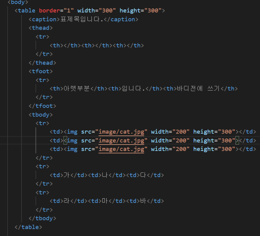Select the border value "1"
This screenshot has width=260, height=236.
click(69, 11)
